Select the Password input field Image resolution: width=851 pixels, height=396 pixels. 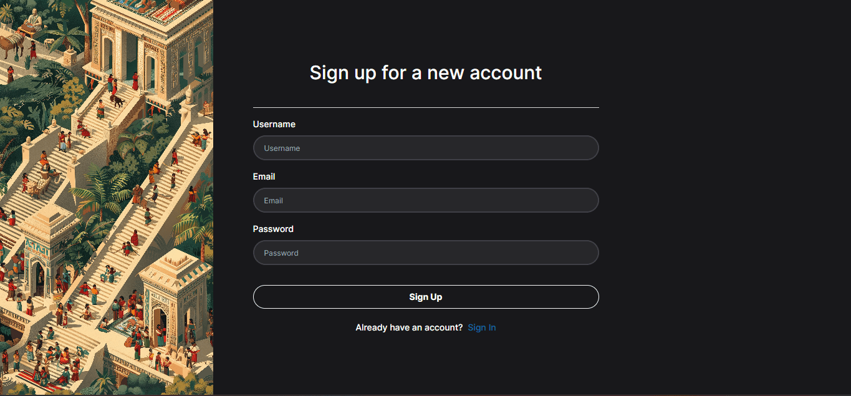click(426, 253)
